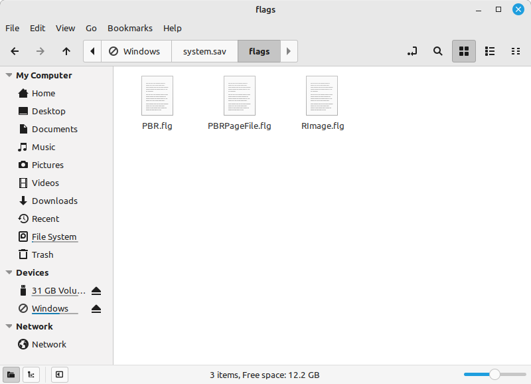This screenshot has height=384, width=531.
Task: Close the flags window
Action: (518, 9)
